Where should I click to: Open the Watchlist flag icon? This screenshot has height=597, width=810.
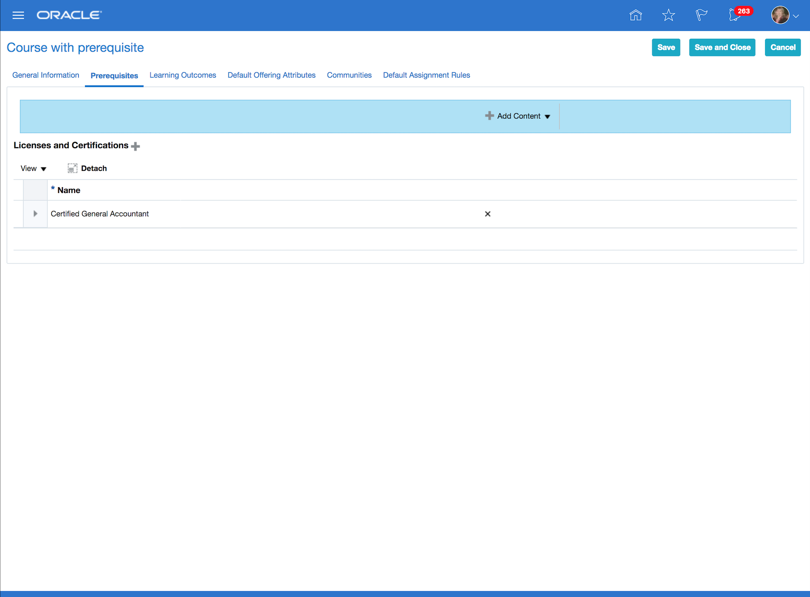coord(701,15)
